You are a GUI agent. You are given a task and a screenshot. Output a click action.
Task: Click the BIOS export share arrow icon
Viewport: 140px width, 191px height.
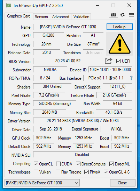pos(108,61)
